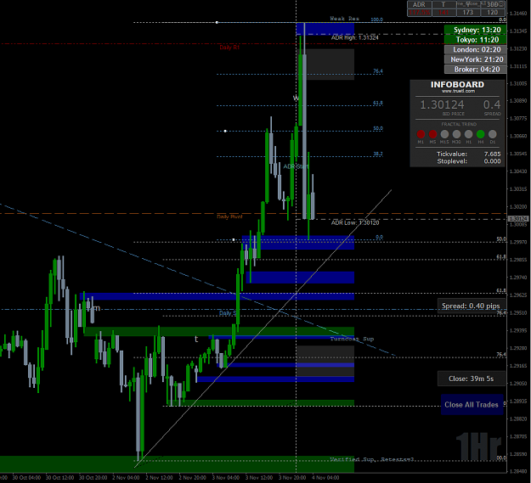Click the D1 fractal trend indicator dot
The image size is (531, 483).
tap(493, 134)
